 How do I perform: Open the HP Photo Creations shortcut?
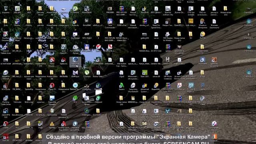[168, 75]
